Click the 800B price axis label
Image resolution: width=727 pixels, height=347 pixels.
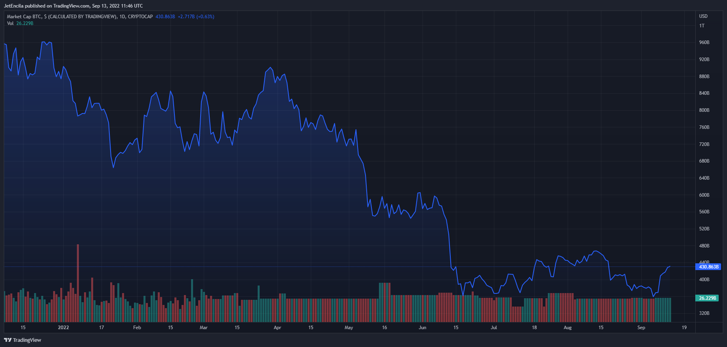704,110
